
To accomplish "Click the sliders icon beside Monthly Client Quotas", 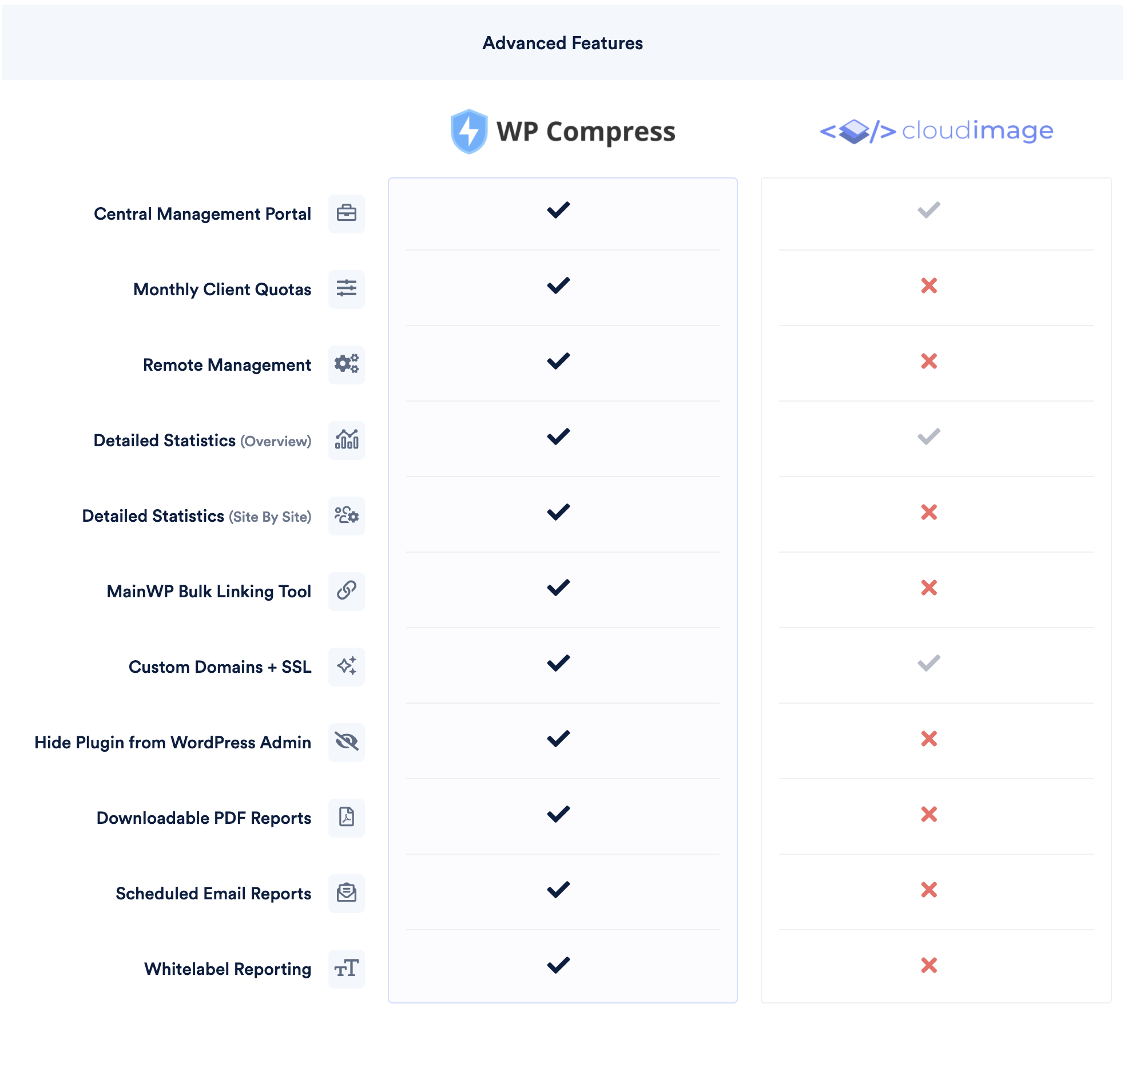I will pyautogui.click(x=346, y=289).
